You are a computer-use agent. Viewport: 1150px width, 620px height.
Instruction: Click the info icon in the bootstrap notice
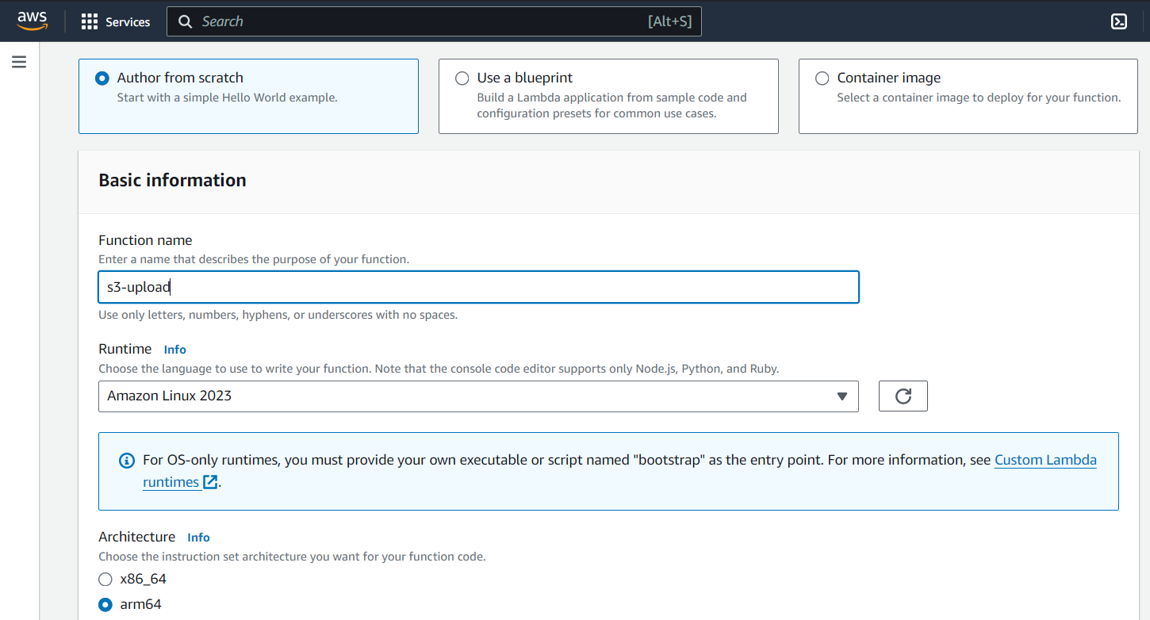127,461
